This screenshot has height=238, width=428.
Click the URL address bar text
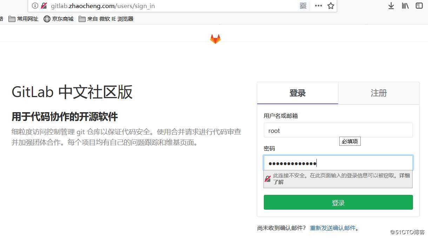click(103, 6)
